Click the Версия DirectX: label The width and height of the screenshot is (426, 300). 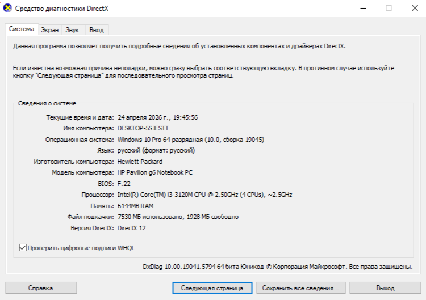[93, 228]
